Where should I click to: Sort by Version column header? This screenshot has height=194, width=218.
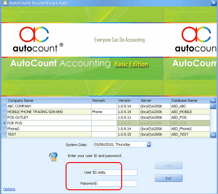coord(128,100)
